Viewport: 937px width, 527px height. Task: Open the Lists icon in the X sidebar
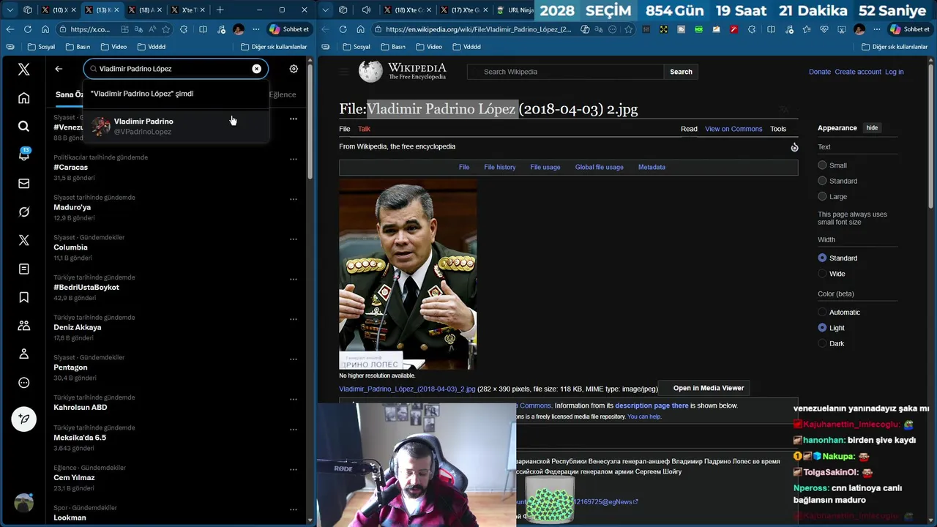23,269
